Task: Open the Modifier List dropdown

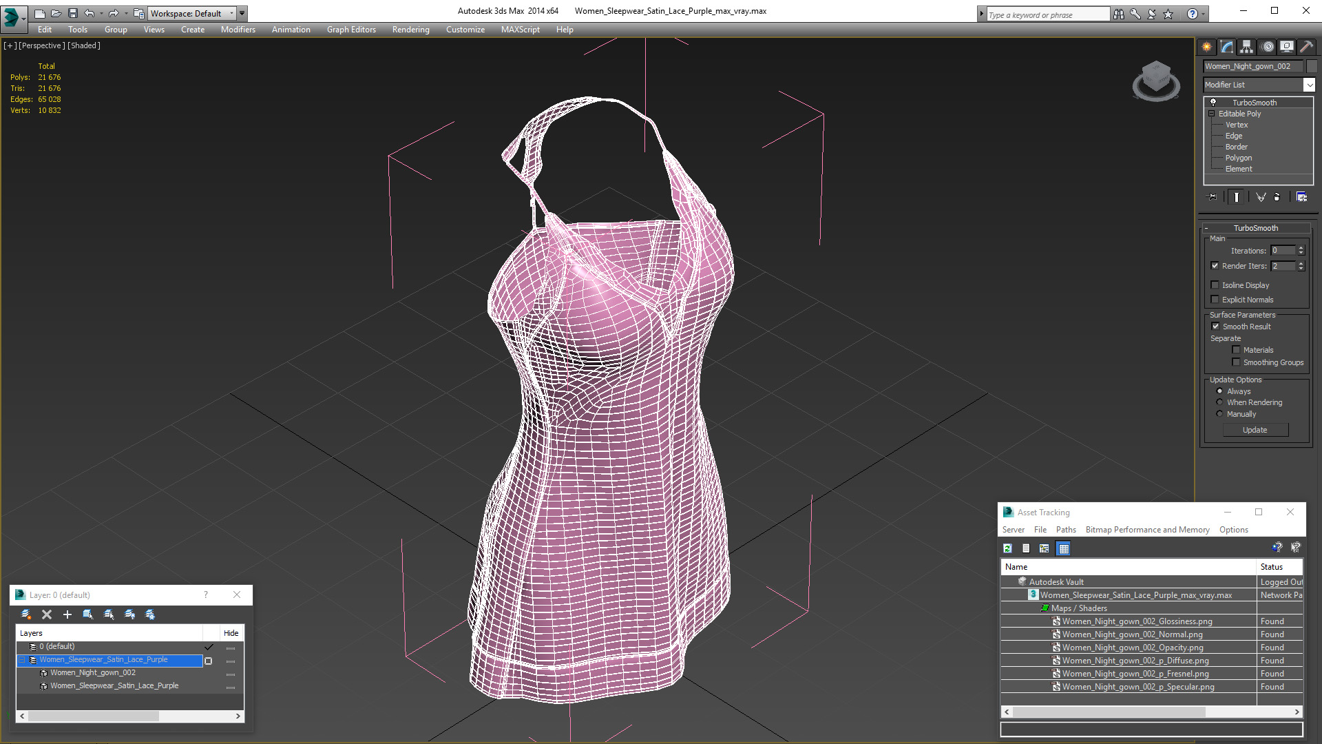Action: (1309, 85)
